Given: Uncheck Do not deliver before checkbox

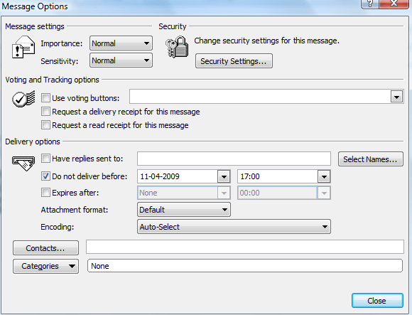Looking at the screenshot, I should [x=45, y=176].
